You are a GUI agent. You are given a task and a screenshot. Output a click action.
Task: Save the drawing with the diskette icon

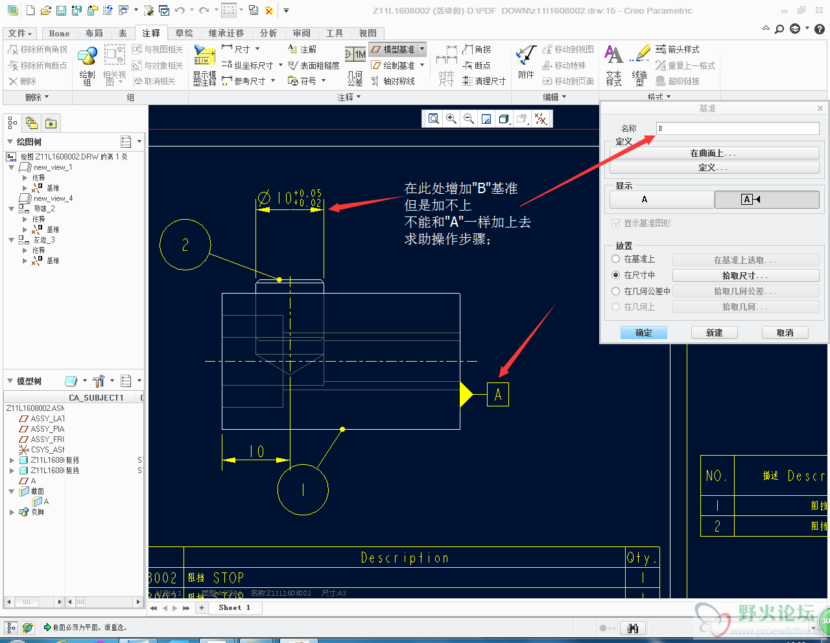[x=61, y=10]
